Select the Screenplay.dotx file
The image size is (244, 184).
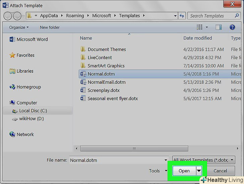coord(104,90)
